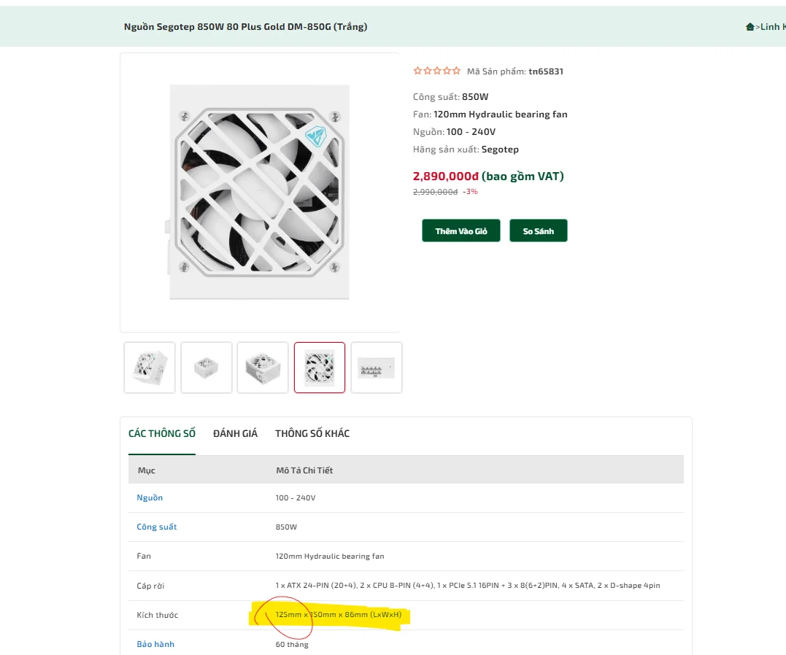Click the third rating star
The height and width of the screenshot is (655, 786).
tap(437, 71)
